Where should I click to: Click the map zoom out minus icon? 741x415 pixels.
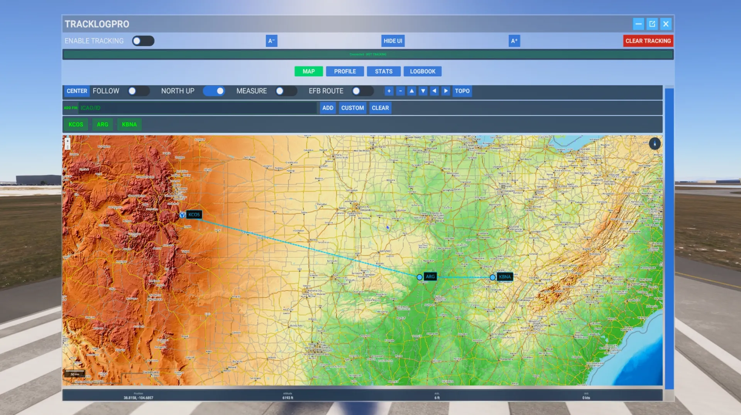400,91
